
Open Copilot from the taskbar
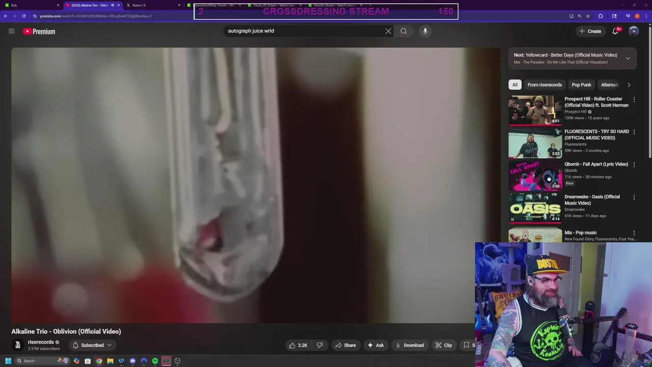click(76, 361)
